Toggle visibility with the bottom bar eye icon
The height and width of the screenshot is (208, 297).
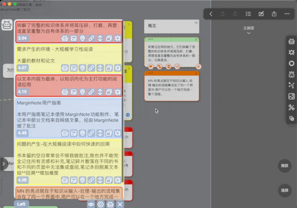(x=91, y=204)
